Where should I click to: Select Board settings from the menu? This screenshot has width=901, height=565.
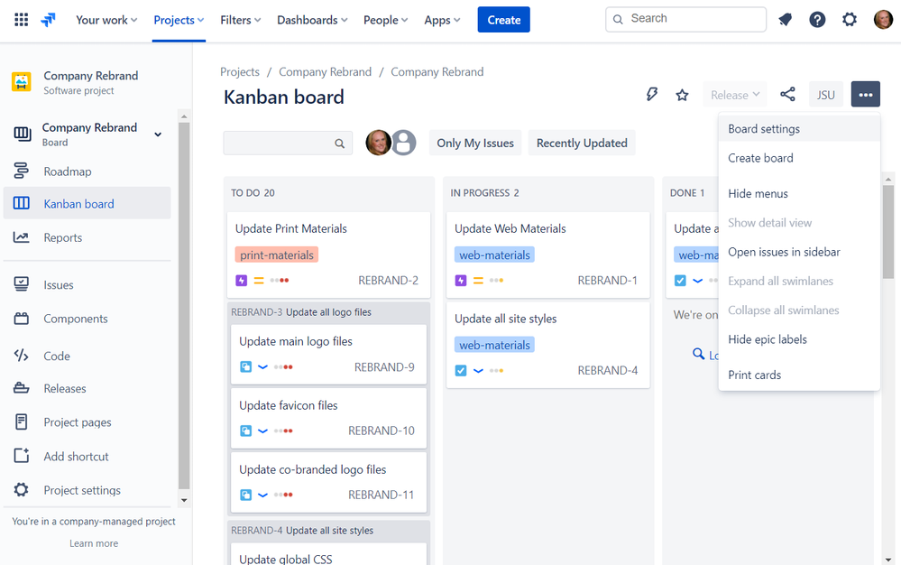[799, 129]
